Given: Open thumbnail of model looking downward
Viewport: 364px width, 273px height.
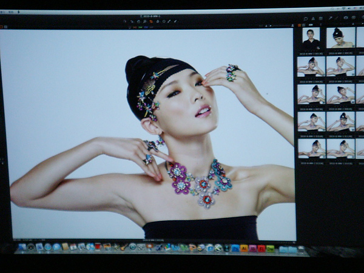Looking at the screenshot, I should (x=341, y=38).
